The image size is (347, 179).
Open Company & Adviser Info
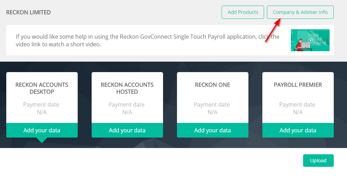point(300,12)
